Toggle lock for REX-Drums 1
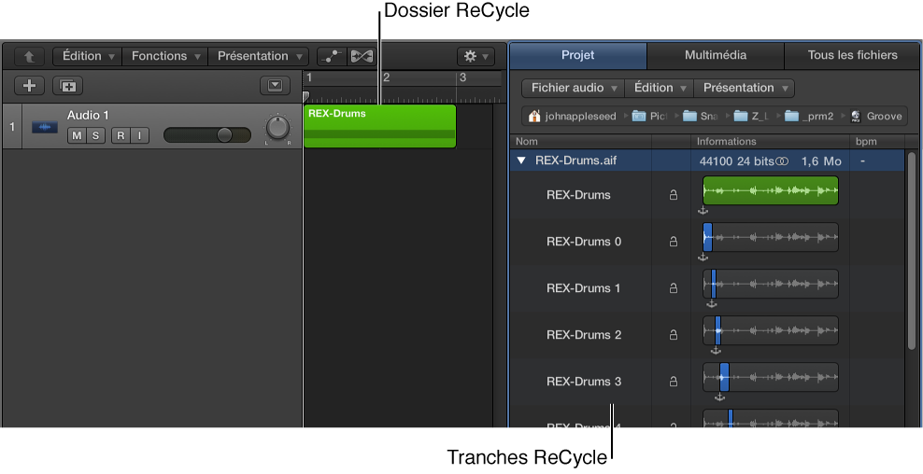The image size is (923, 474). [x=673, y=288]
